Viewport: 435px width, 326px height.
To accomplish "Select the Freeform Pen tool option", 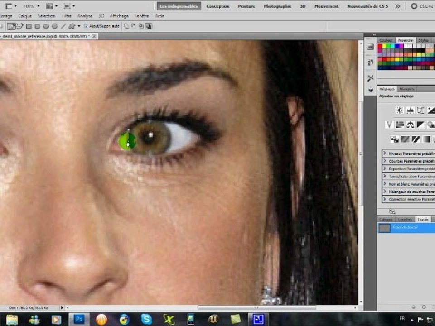I will pos(19,26).
